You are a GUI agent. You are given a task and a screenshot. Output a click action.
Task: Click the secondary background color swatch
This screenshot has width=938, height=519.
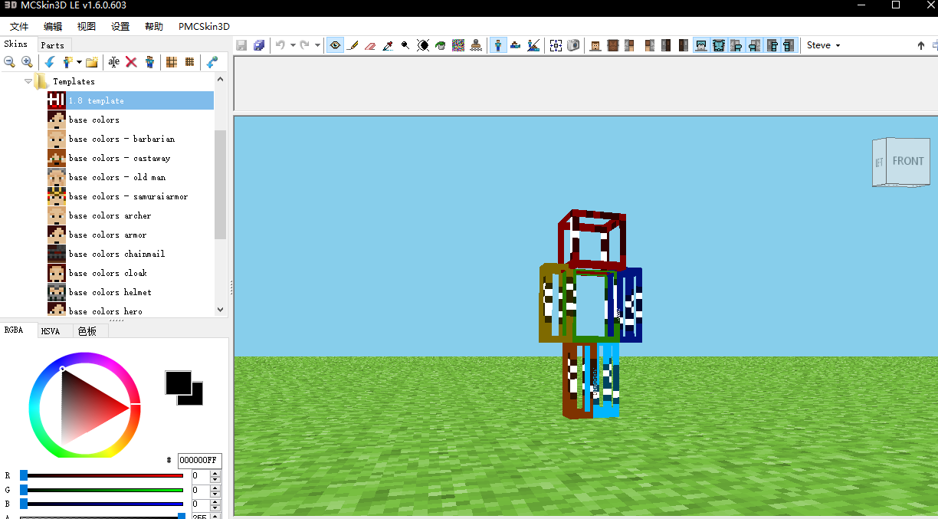pyautogui.click(x=196, y=399)
